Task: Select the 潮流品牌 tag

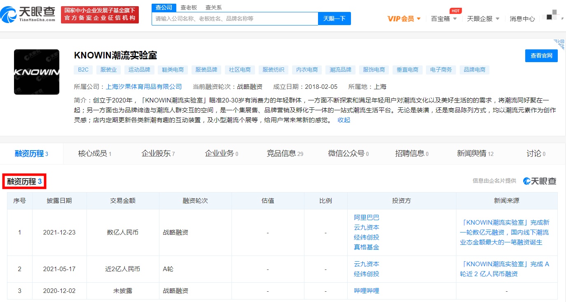Action: coord(341,70)
